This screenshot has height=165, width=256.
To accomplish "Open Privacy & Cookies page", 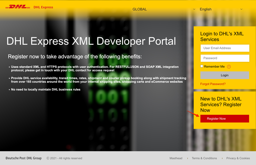I will pyautogui.click(x=238, y=158).
